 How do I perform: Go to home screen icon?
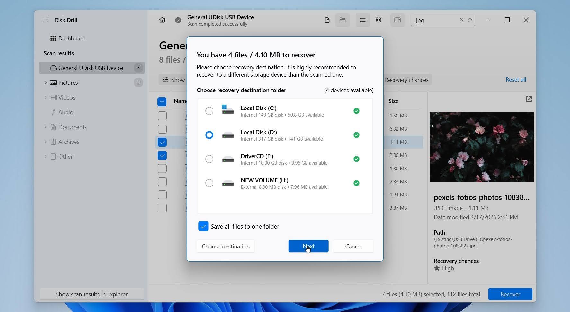pyautogui.click(x=162, y=20)
